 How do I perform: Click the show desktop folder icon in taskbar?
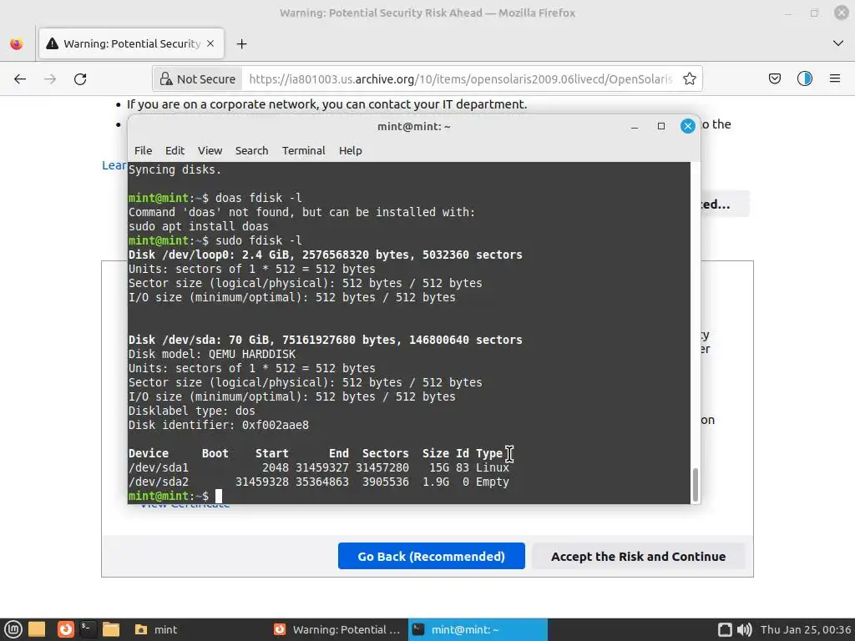37,629
